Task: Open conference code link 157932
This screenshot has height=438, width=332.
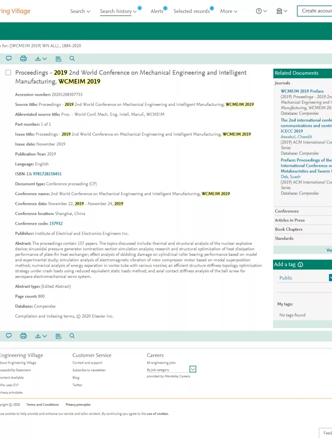Action: [x=56, y=223]
